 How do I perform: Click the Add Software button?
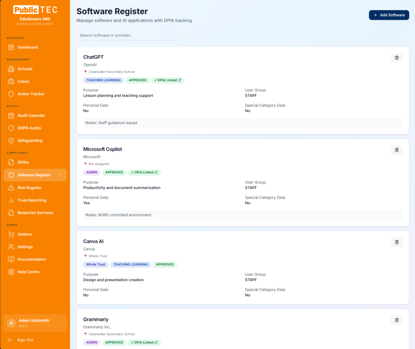389,15
